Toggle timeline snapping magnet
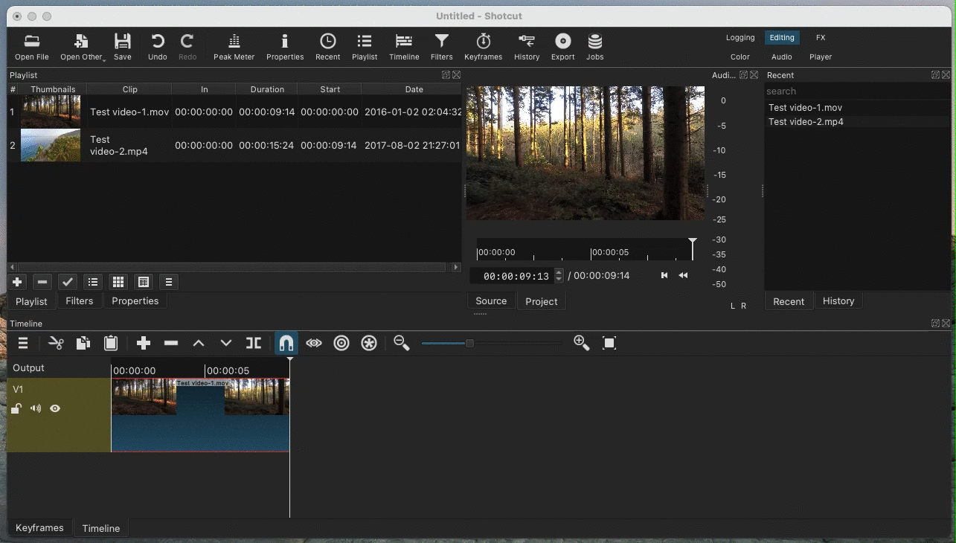This screenshot has width=956, height=543. pos(286,343)
